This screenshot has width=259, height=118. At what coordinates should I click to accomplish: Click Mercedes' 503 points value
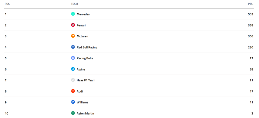(x=250, y=14)
